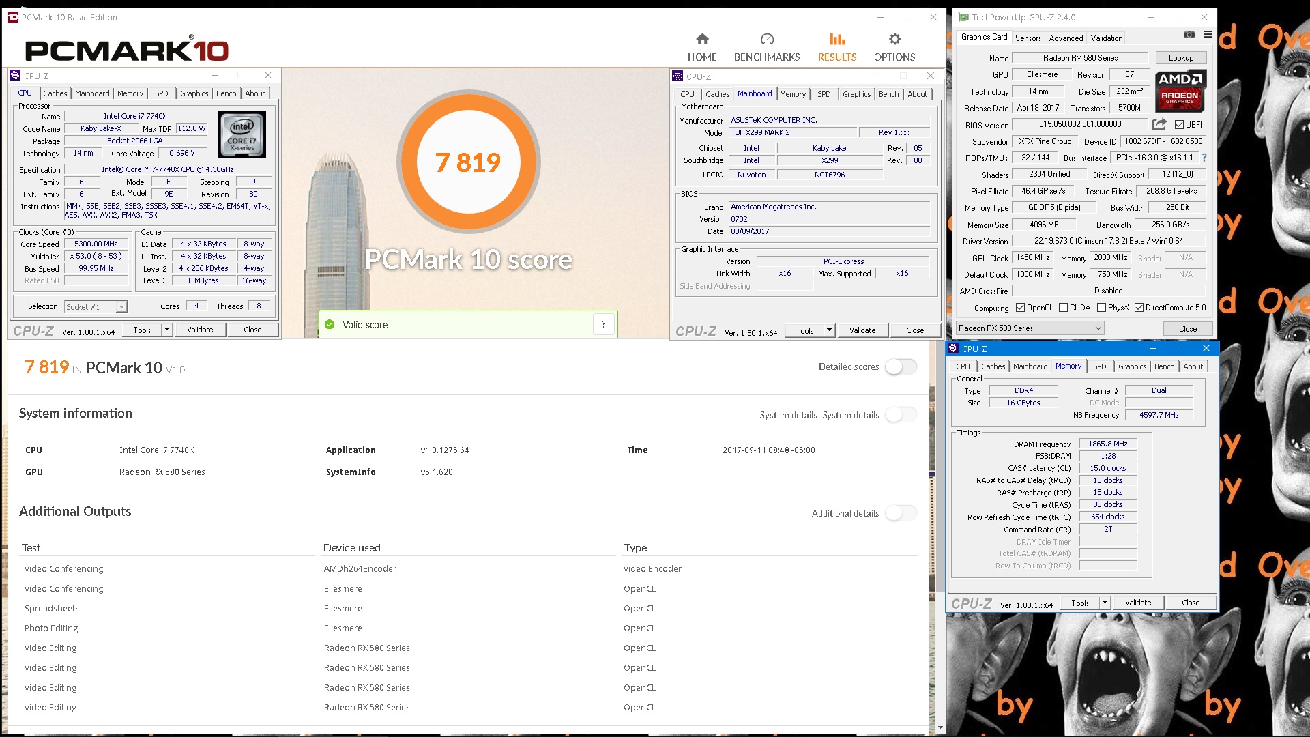The height and width of the screenshot is (737, 1310).
Task: Click the AMD Radeon Graphics logo in GPU-Z
Action: tap(1180, 91)
